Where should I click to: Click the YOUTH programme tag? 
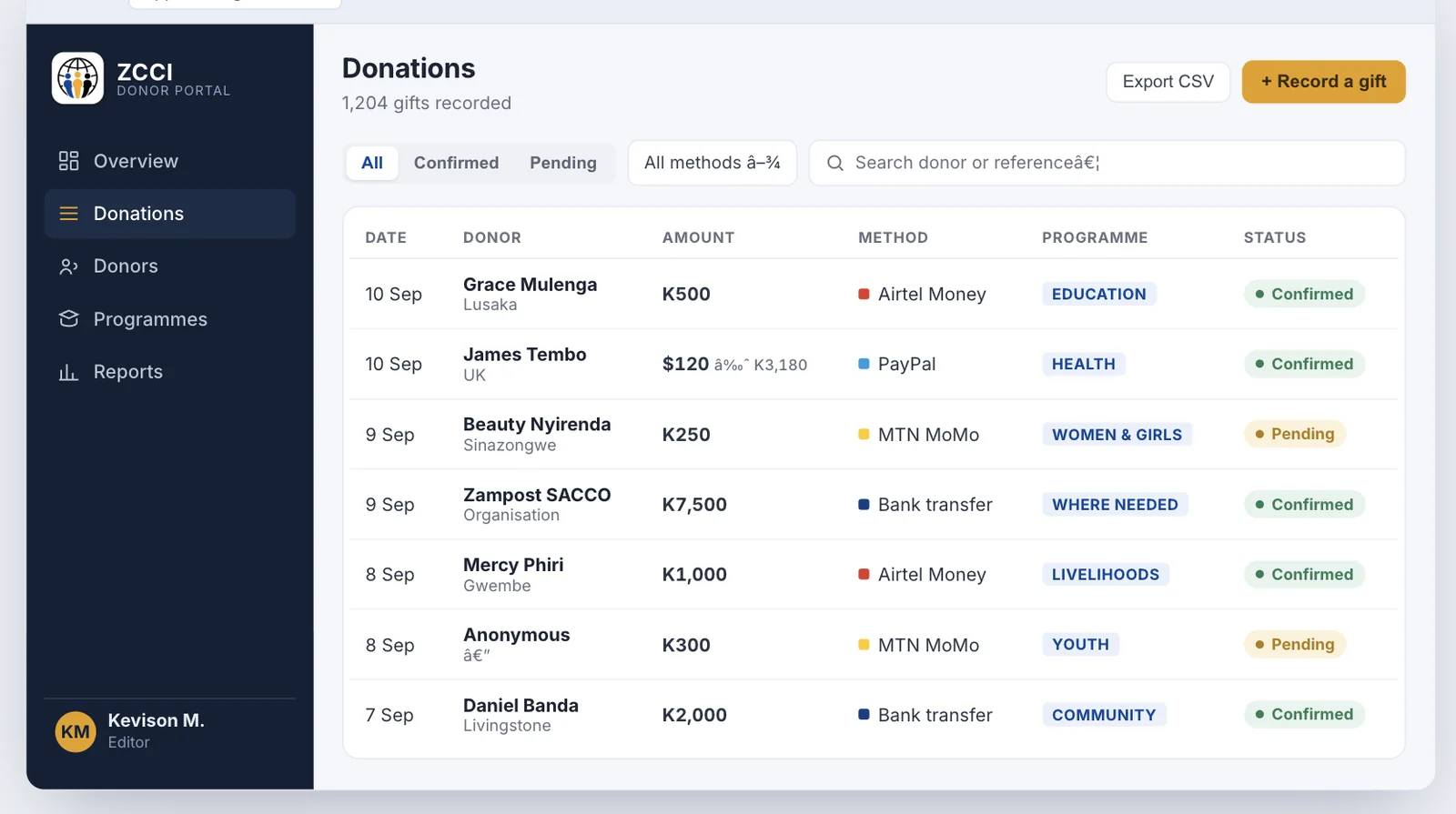[1080, 644]
